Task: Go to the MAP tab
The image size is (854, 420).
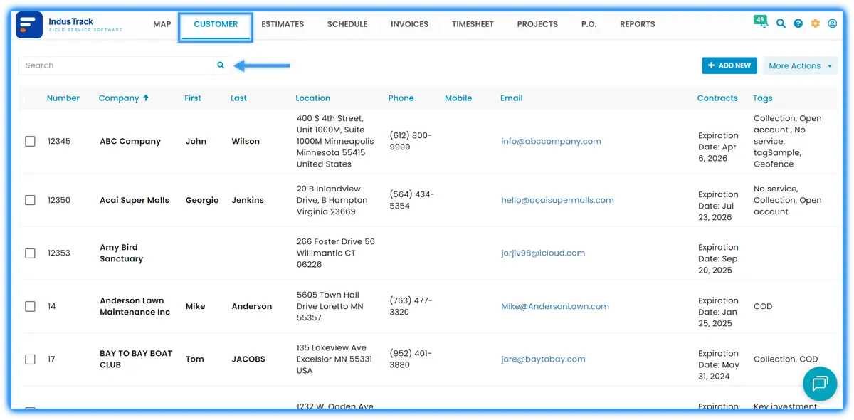Action: click(x=162, y=24)
